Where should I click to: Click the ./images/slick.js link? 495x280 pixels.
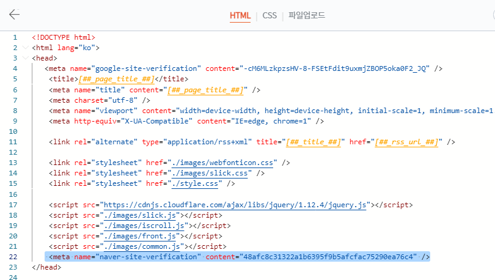(140, 215)
